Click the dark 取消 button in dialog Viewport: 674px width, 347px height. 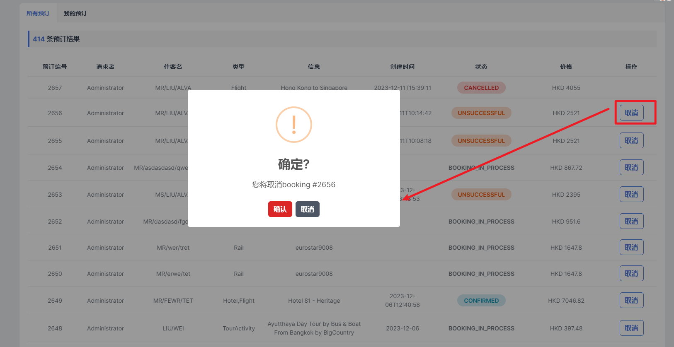pos(307,209)
